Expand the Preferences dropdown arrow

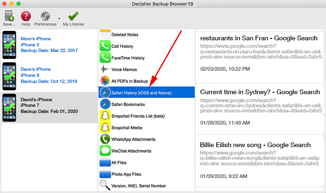(59, 19)
